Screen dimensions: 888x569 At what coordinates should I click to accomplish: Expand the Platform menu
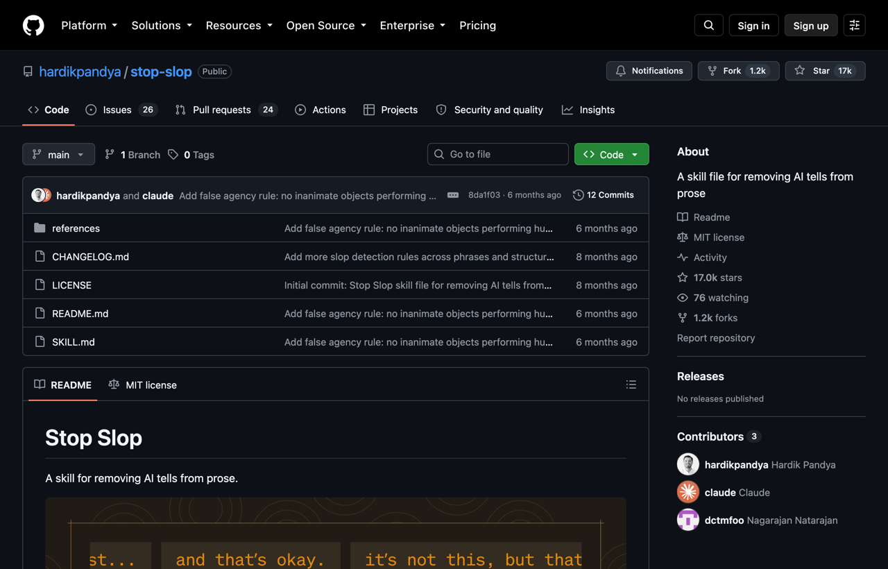point(89,26)
